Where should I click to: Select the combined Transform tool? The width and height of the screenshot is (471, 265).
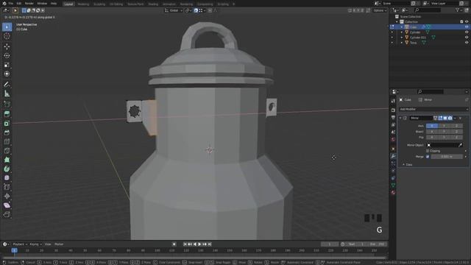pyautogui.click(x=7, y=74)
